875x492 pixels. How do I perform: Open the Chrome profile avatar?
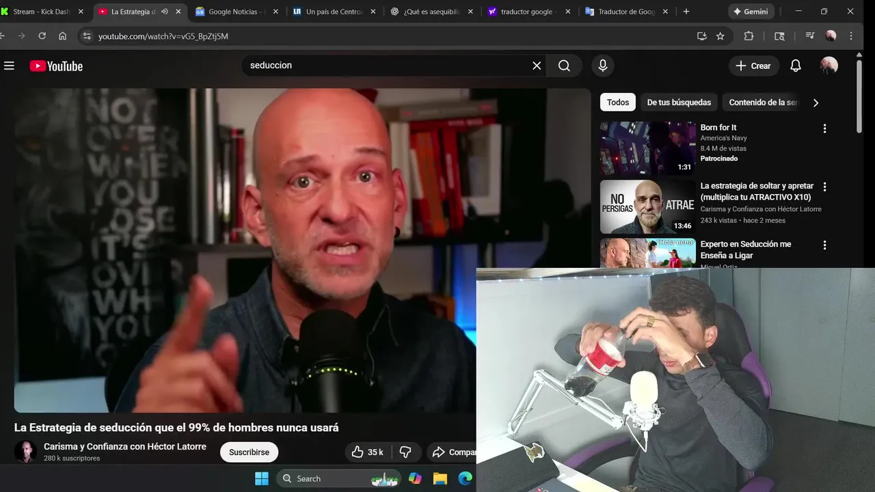click(x=831, y=36)
